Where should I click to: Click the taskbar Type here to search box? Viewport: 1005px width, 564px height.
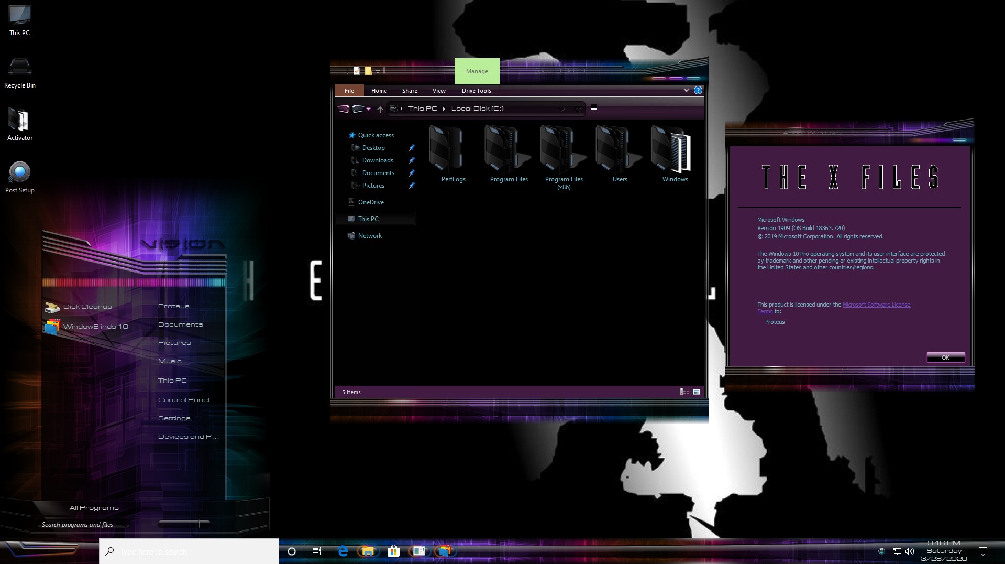(x=189, y=551)
